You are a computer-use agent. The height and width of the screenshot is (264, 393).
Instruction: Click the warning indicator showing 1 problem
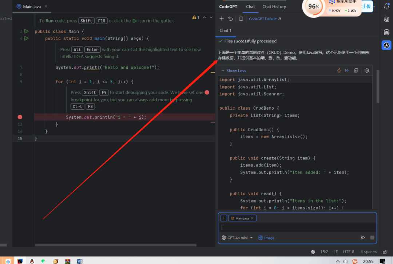pyautogui.click(x=195, y=17)
